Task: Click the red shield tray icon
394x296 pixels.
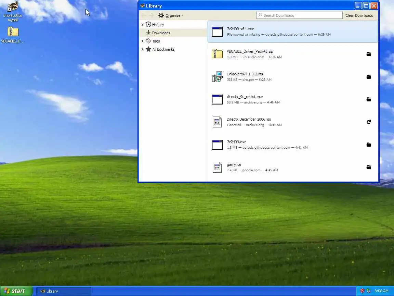Action: (362, 291)
